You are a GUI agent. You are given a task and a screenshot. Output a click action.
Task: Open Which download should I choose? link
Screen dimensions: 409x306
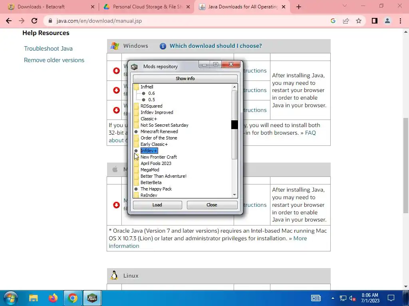tap(216, 46)
